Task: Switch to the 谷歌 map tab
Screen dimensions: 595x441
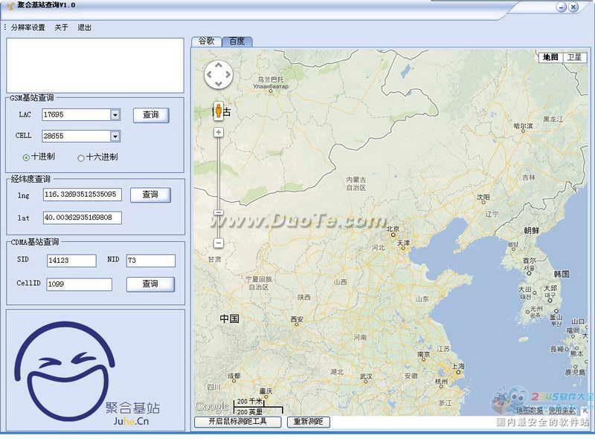Action: click(207, 41)
